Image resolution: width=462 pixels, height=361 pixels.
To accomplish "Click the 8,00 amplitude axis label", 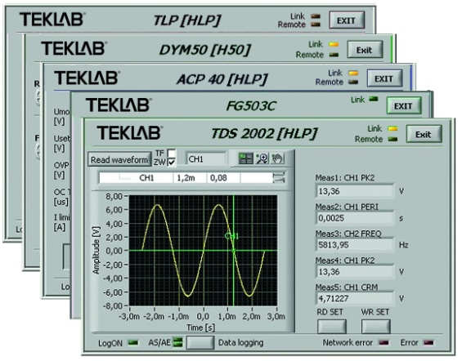I will 114,196.
